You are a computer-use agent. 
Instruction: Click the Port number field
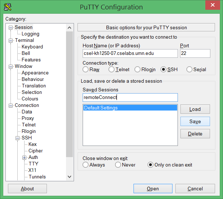(195, 53)
